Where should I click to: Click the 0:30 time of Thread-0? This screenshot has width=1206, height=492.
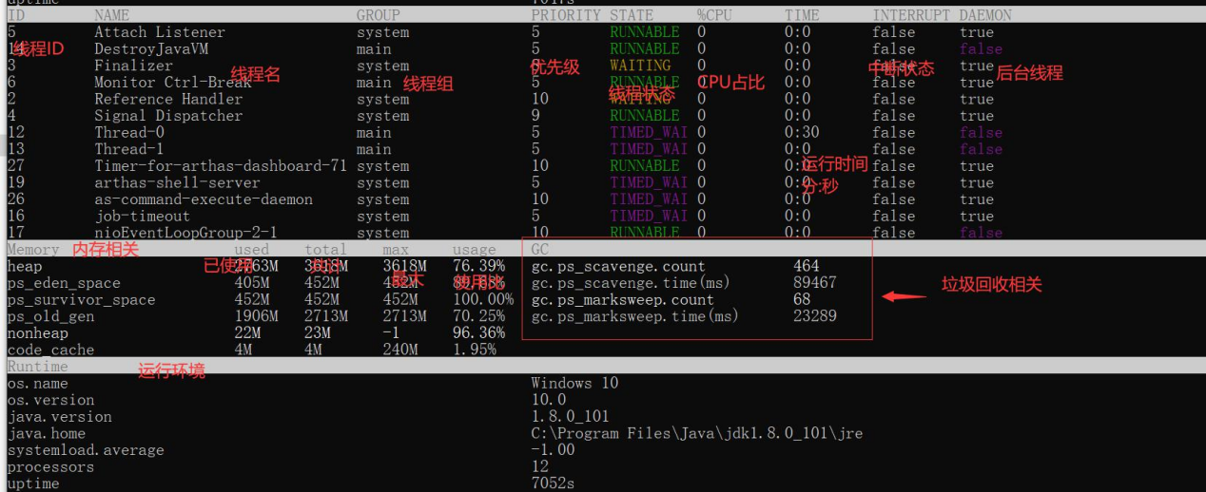point(802,132)
